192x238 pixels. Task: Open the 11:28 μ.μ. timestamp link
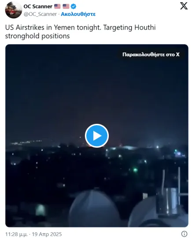click(x=16, y=234)
